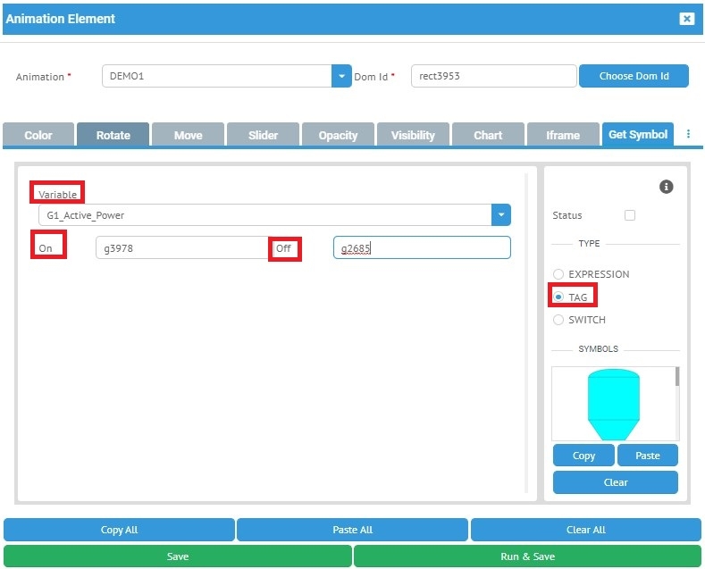The width and height of the screenshot is (705, 569).
Task: Click the info icon in the right panel
Action: pos(666,187)
